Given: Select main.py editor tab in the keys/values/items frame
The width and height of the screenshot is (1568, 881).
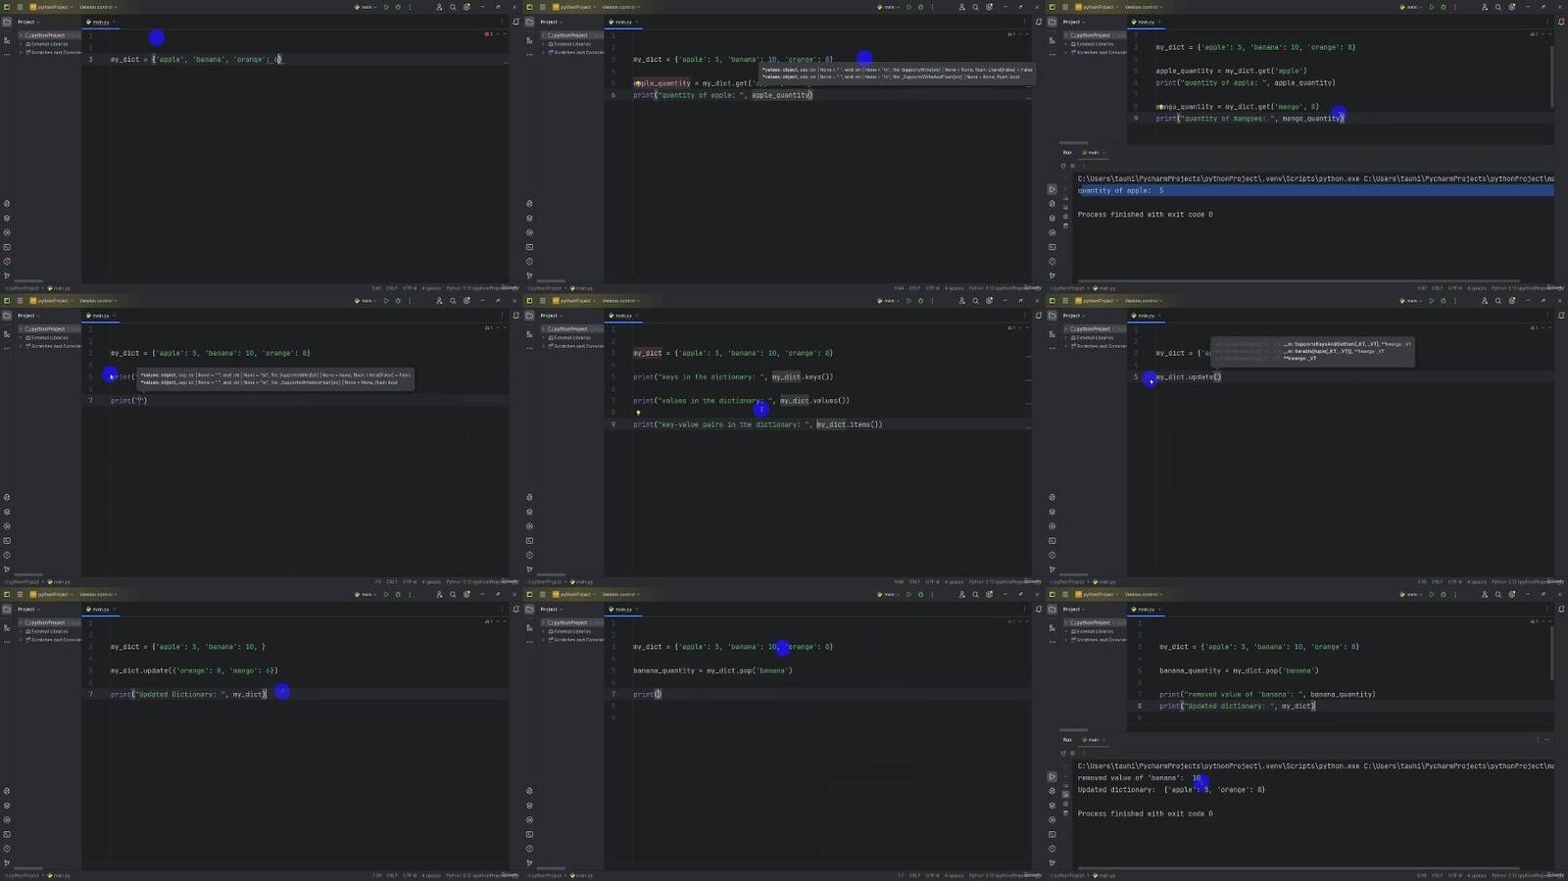Looking at the screenshot, I should pyautogui.click(x=621, y=316).
